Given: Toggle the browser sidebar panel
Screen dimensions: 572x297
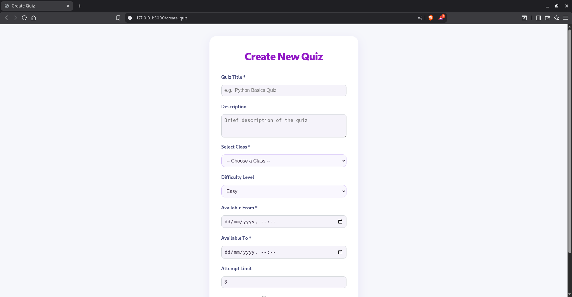Looking at the screenshot, I should 538,18.
